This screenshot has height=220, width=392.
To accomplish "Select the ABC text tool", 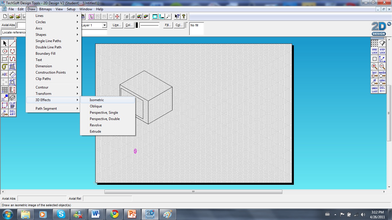I will click(x=4, y=74).
